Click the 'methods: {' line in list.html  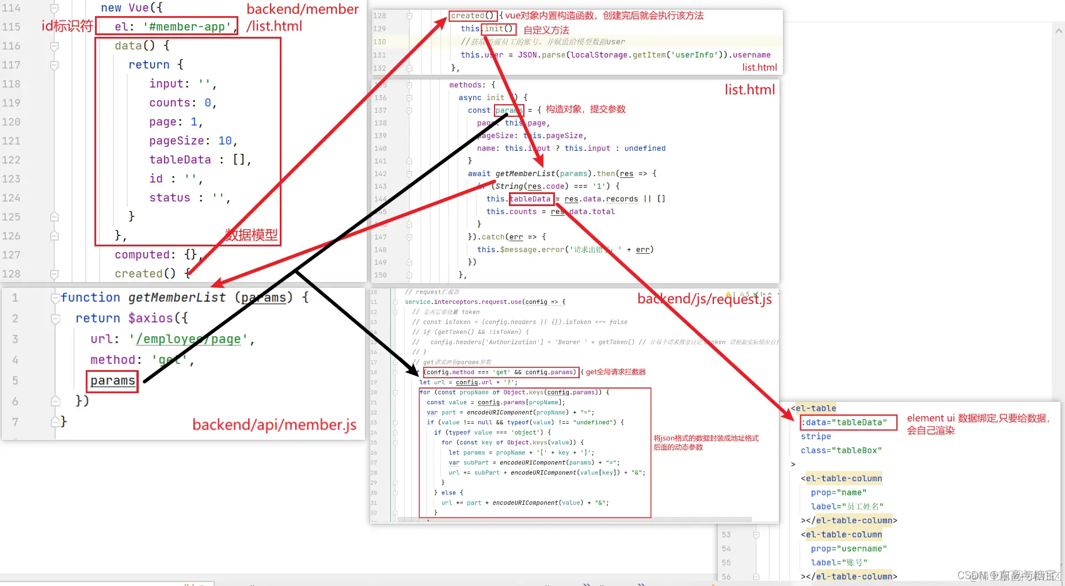[472, 85]
